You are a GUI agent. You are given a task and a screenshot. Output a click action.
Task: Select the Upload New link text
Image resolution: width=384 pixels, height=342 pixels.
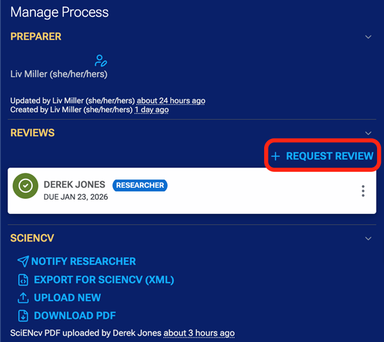(x=67, y=297)
